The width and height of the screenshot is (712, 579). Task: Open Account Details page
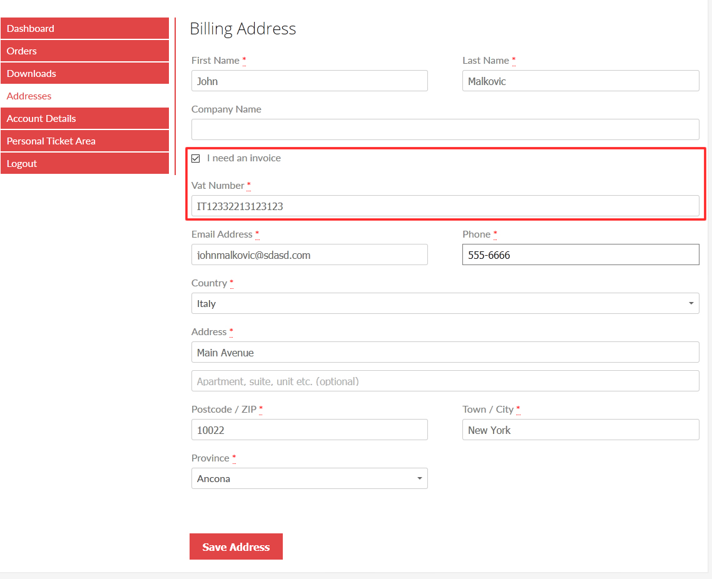point(84,118)
